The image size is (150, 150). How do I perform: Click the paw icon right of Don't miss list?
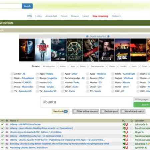pyautogui.click(x=108, y=36)
